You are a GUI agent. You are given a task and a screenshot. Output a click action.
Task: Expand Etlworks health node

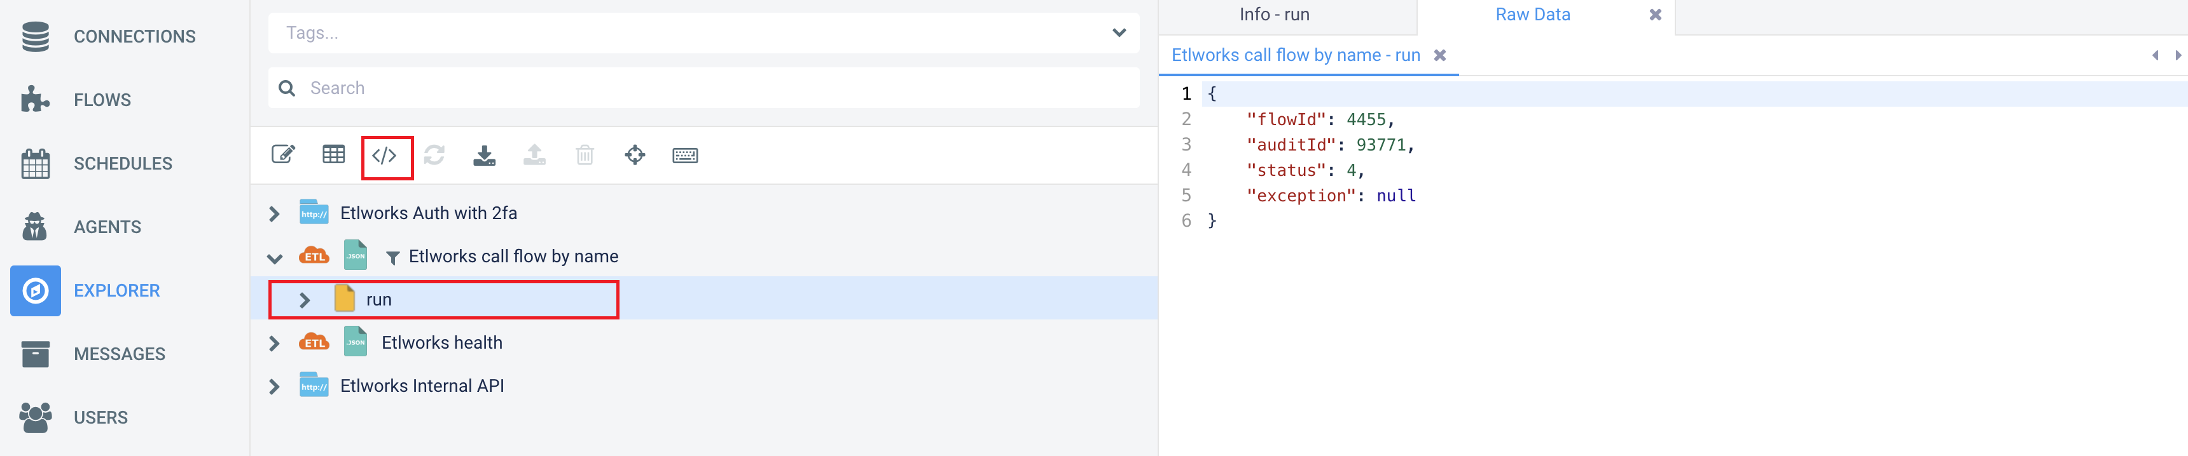273,344
